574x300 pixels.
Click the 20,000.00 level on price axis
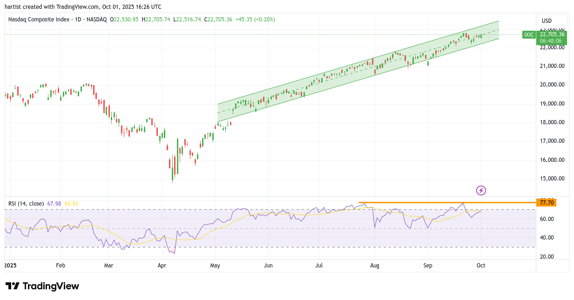(552, 85)
